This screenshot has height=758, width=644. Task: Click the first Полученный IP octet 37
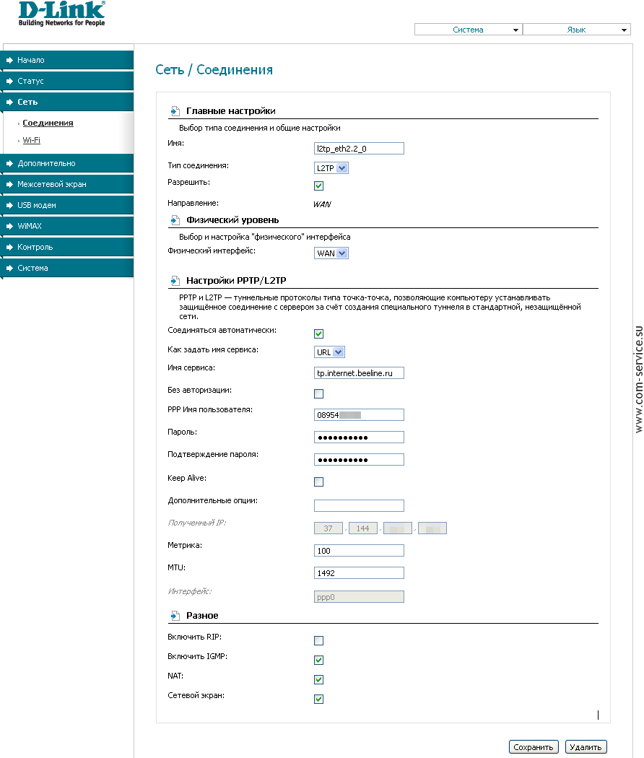point(328,528)
